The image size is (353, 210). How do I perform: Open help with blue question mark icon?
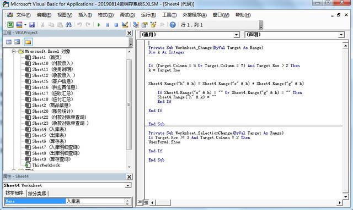173,25
